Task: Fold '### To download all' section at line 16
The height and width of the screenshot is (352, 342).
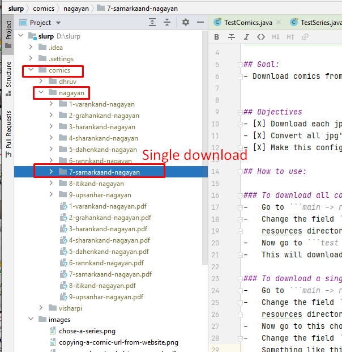Action: pyautogui.click(x=240, y=196)
